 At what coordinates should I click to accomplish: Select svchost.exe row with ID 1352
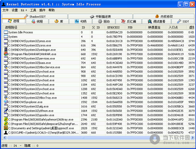click(x=99, y=93)
